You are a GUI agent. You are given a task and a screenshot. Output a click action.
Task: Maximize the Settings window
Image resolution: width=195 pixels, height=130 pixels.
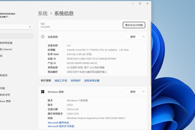[x=140, y=4]
